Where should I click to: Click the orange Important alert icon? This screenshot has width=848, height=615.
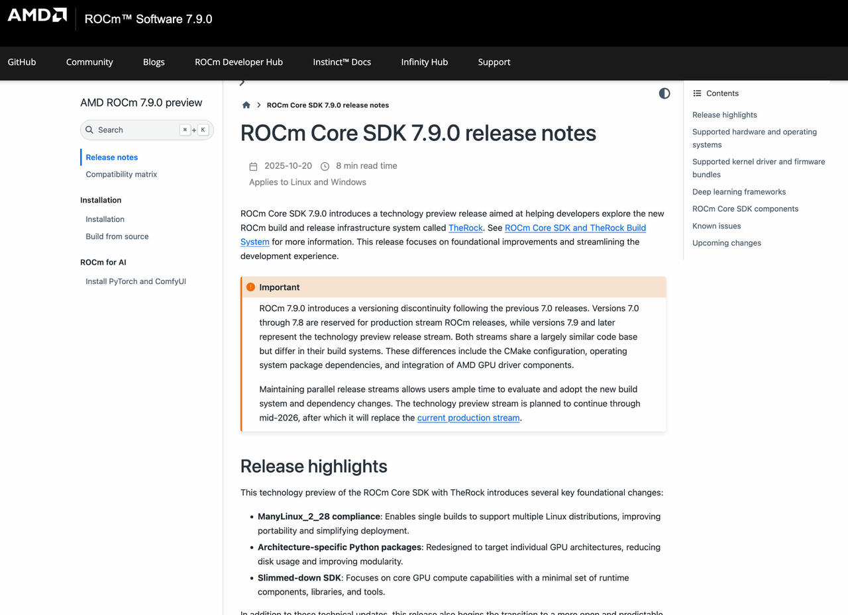point(250,287)
